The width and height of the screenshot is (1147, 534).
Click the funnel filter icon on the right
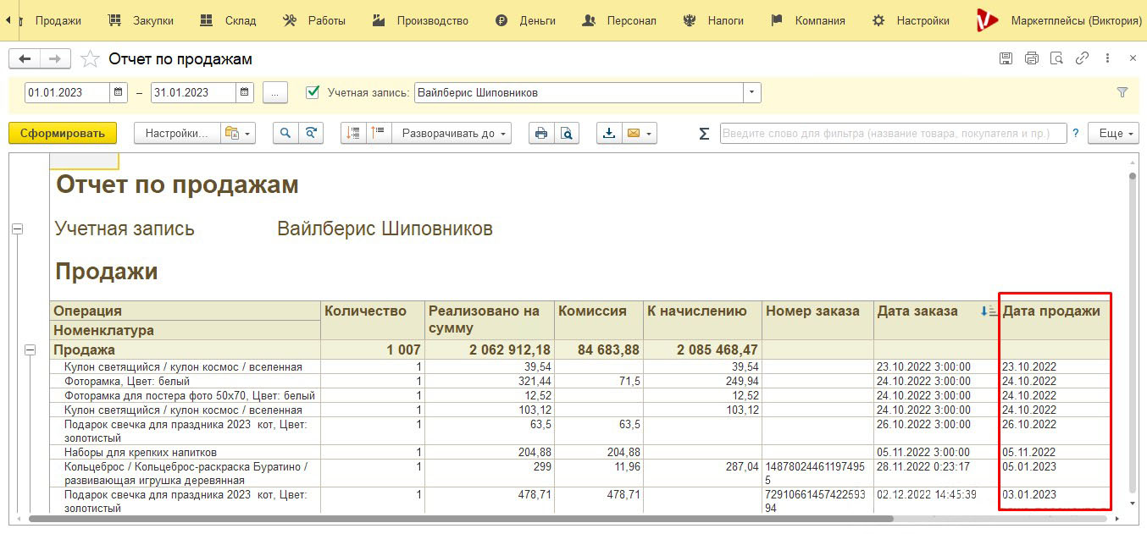tap(1122, 92)
